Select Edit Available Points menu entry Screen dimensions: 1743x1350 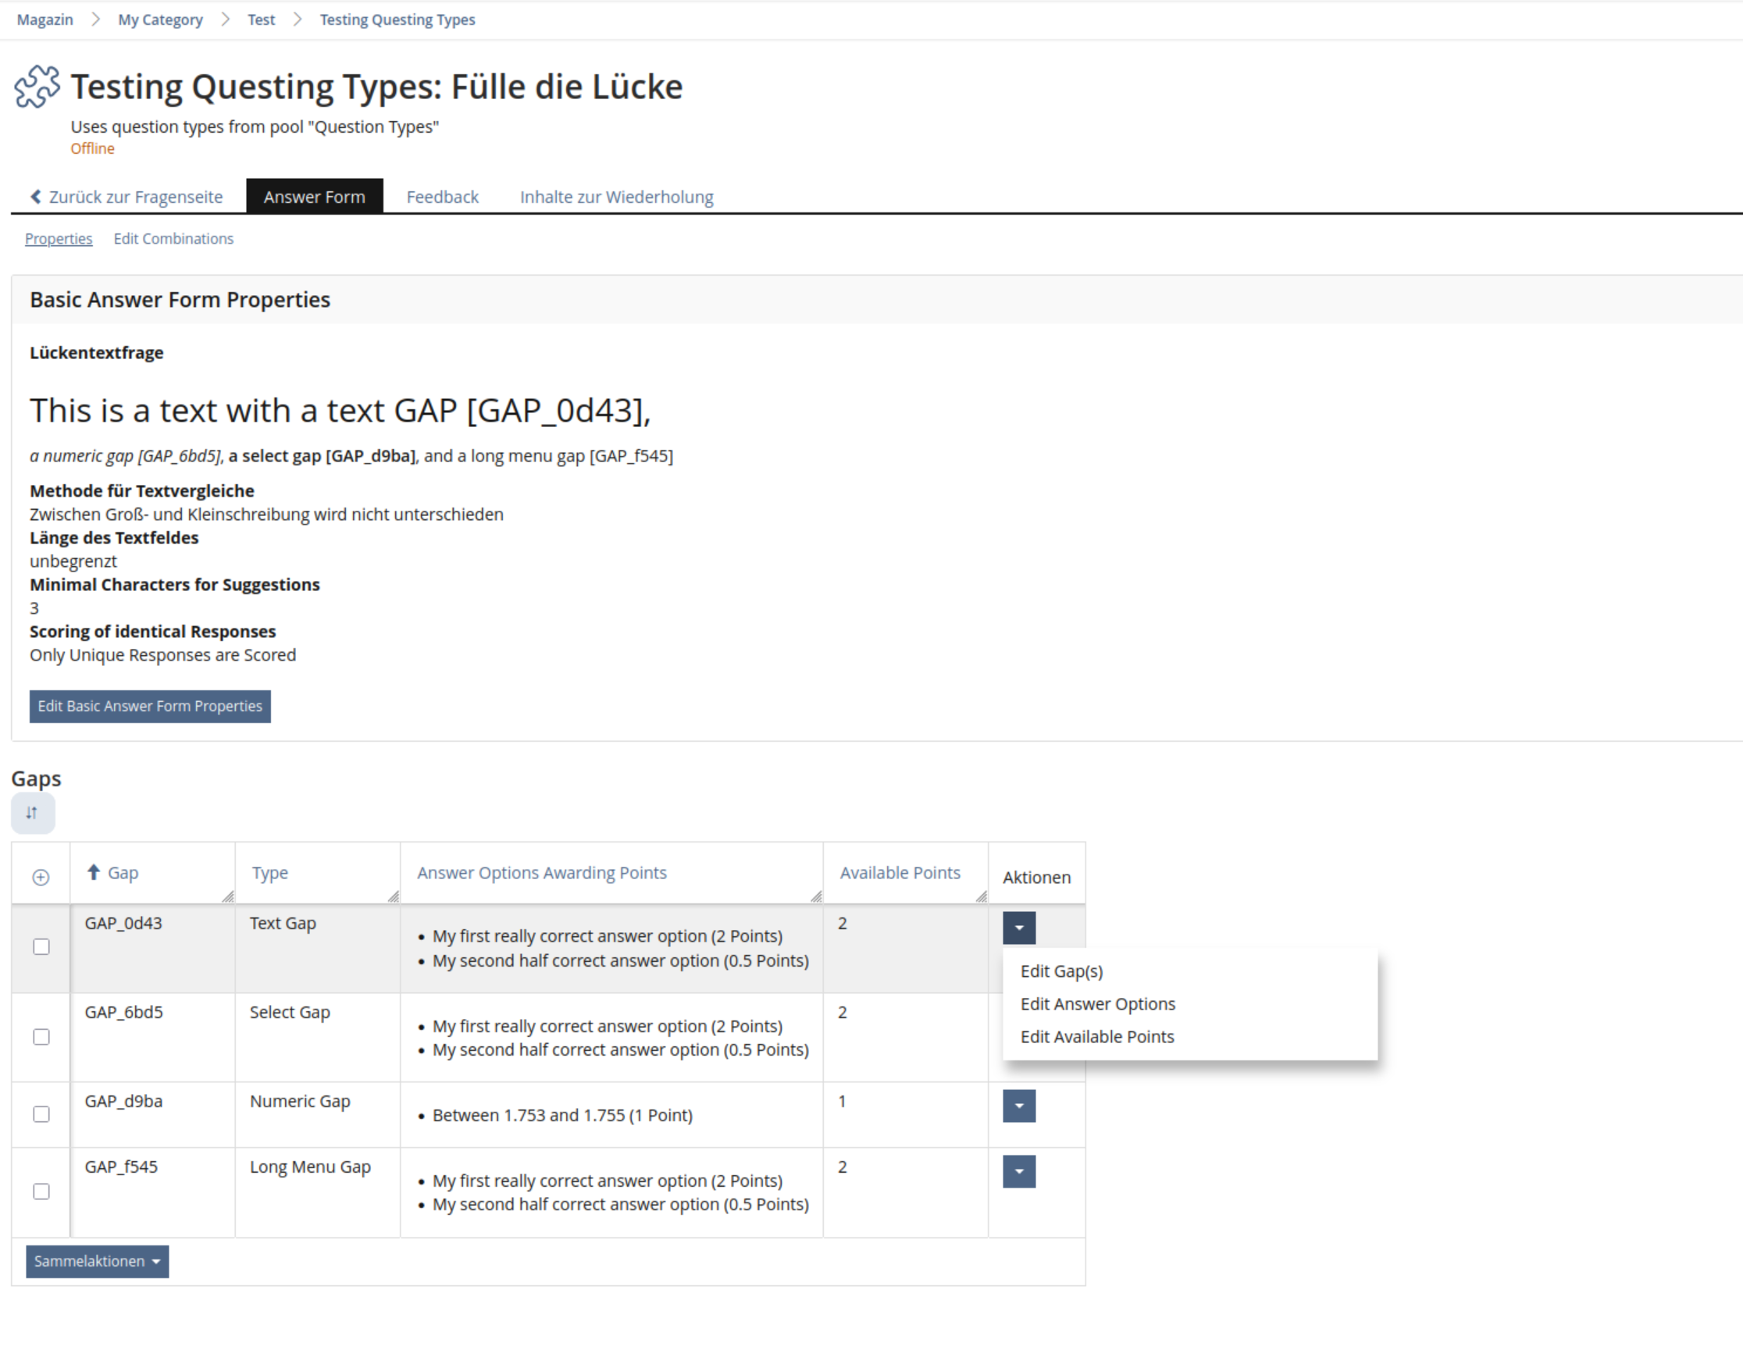1096,1036
